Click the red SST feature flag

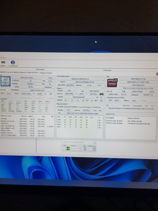46,110
